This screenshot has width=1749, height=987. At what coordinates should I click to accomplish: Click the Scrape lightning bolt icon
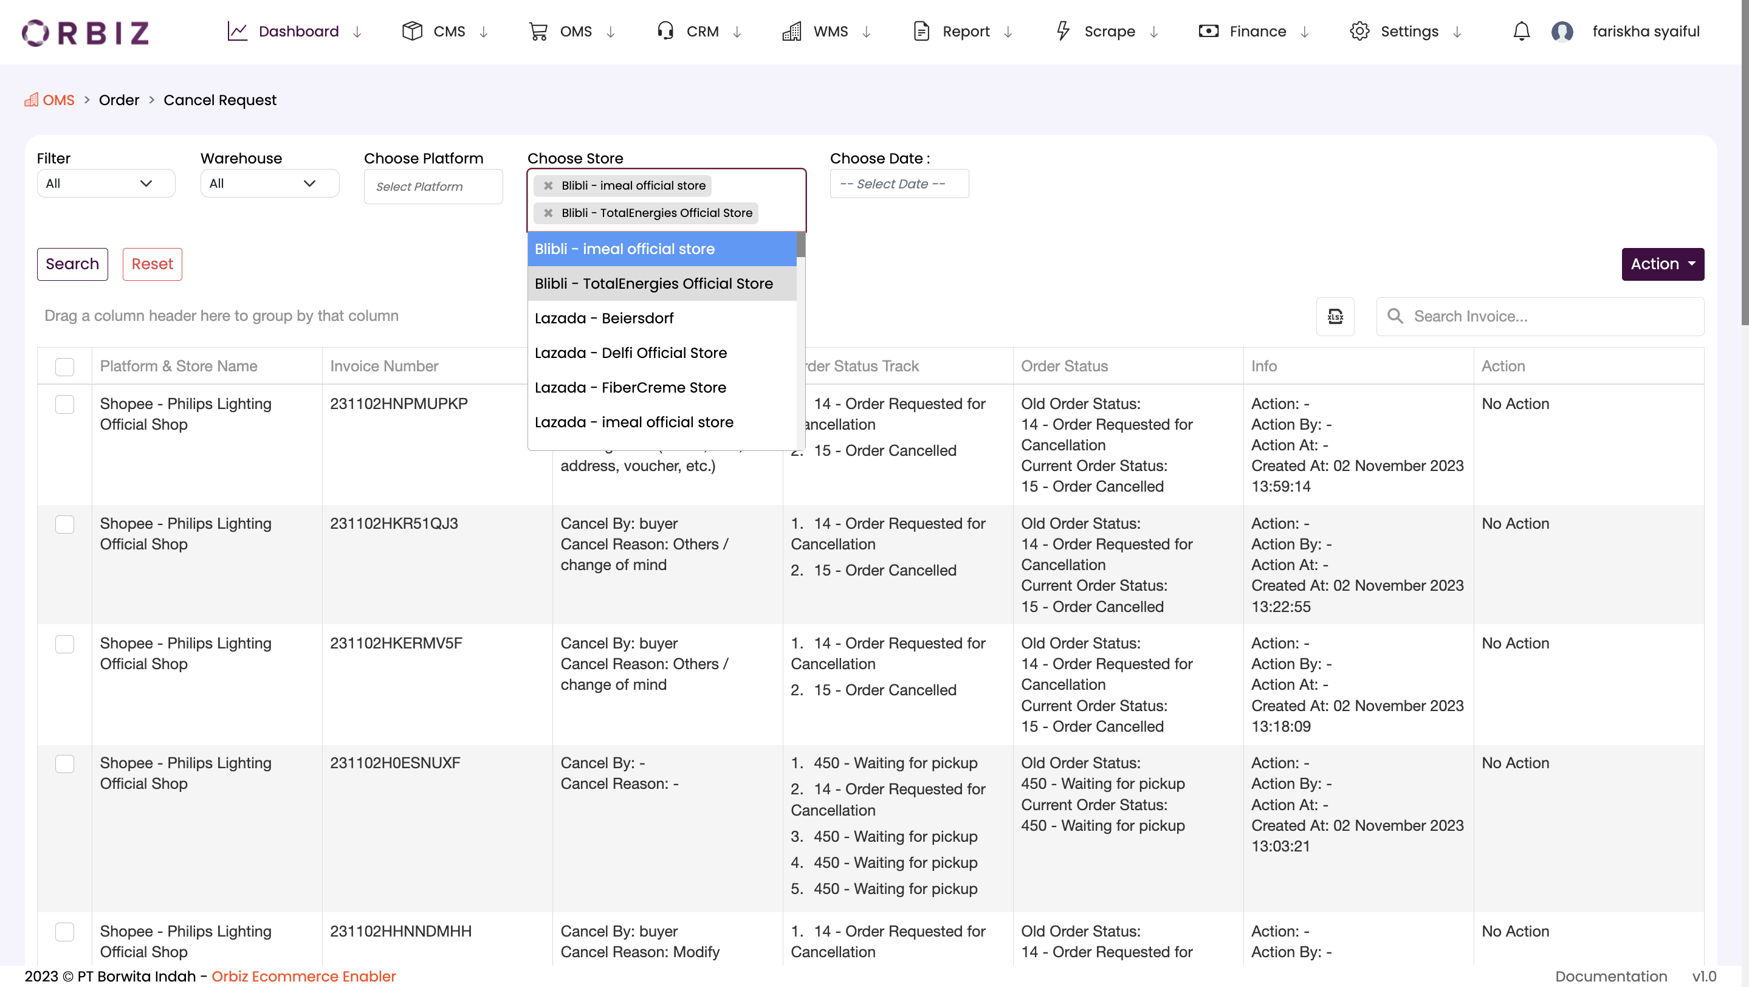(1063, 31)
